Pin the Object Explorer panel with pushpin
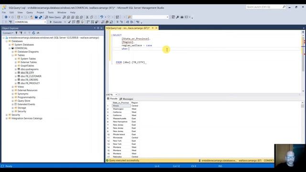The image size is (306, 172). pyautogui.click(x=98, y=28)
